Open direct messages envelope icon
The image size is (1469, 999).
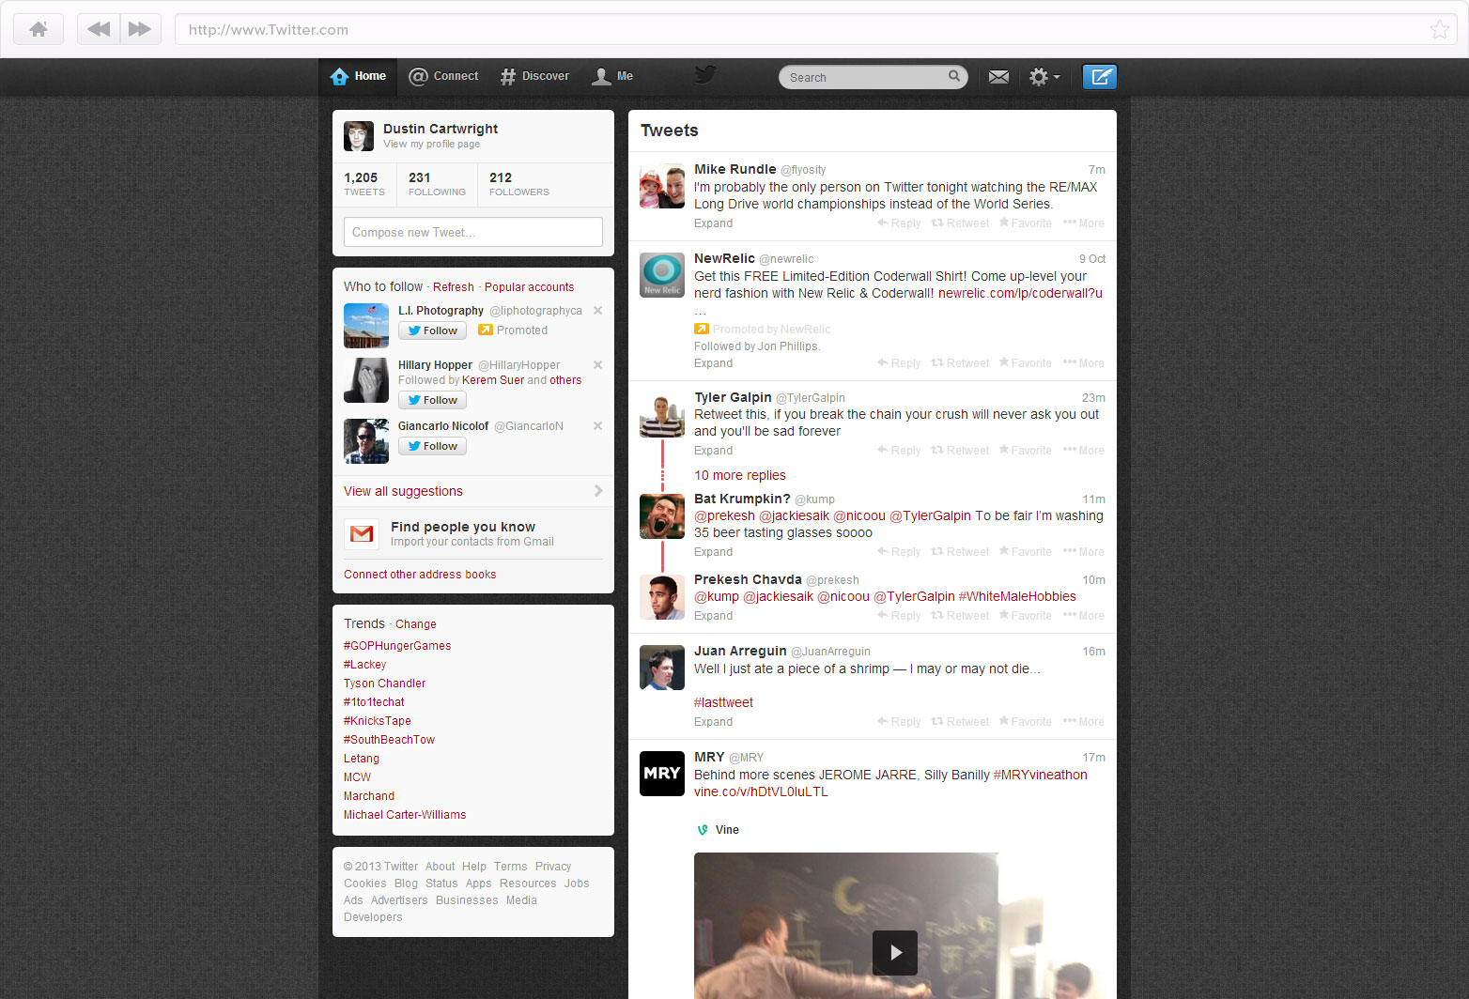(998, 77)
